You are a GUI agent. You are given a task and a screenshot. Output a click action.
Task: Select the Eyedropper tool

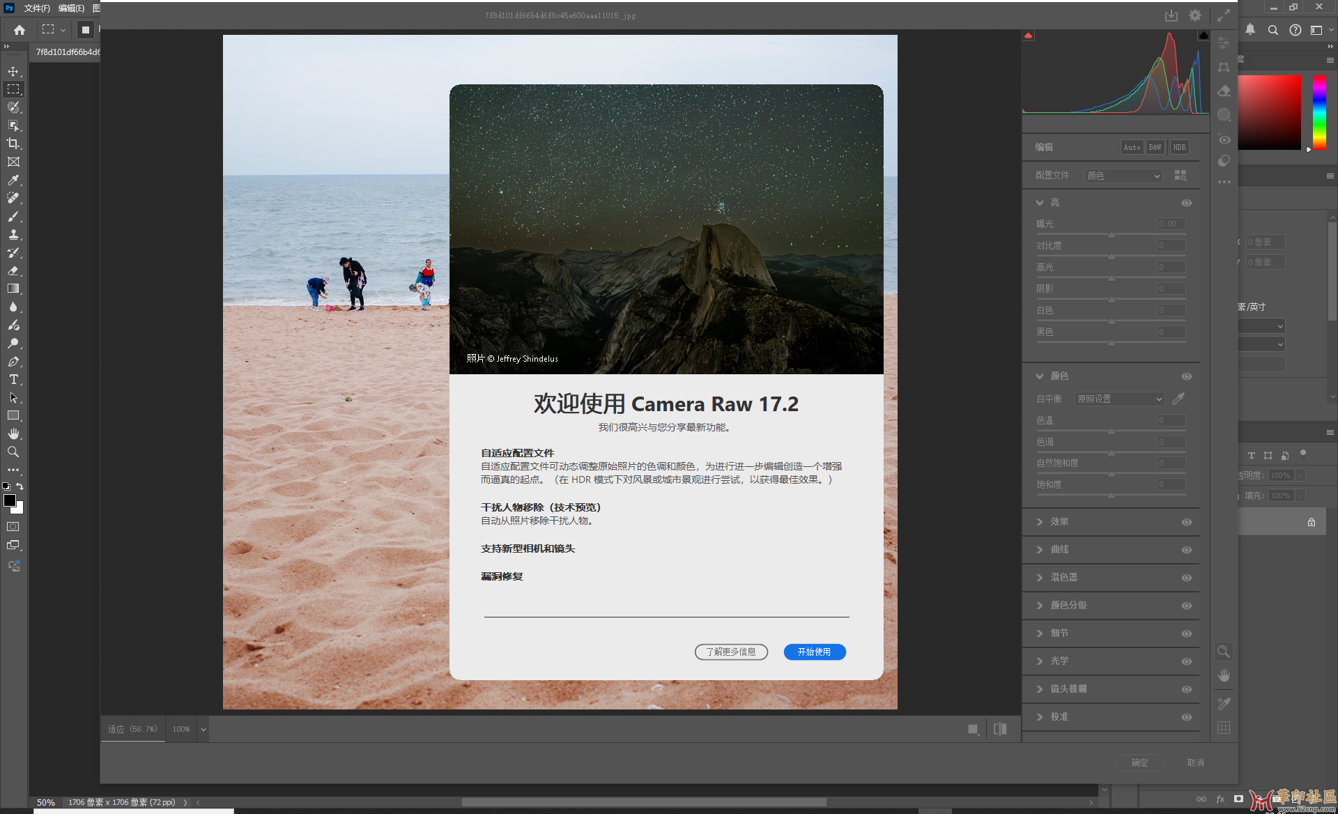(x=13, y=180)
